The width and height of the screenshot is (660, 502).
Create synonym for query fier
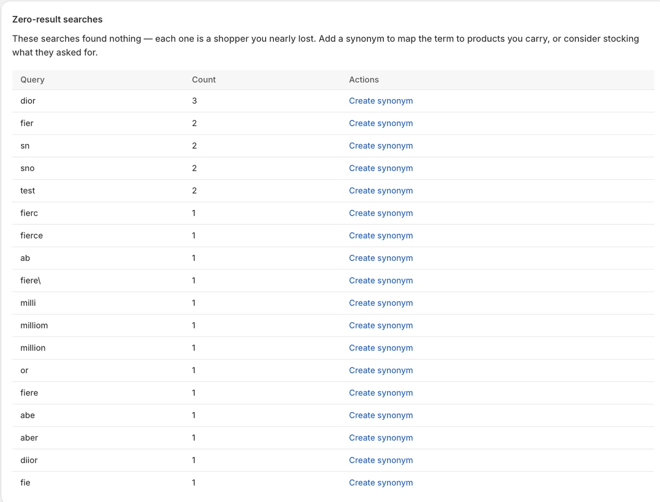coord(381,123)
